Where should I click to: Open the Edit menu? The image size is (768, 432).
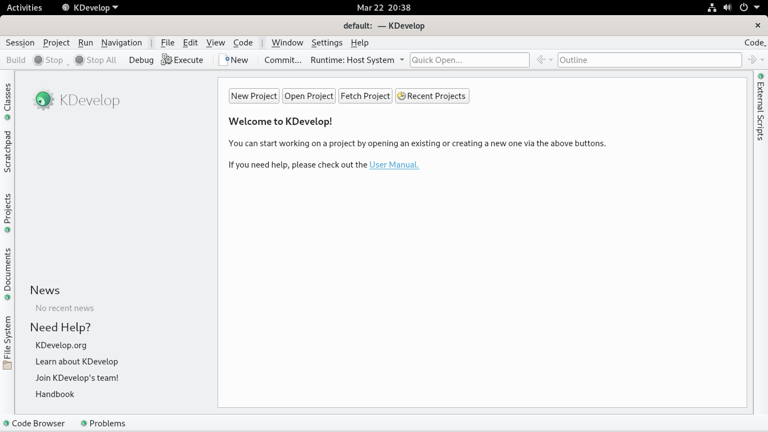(x=191, y=43)
